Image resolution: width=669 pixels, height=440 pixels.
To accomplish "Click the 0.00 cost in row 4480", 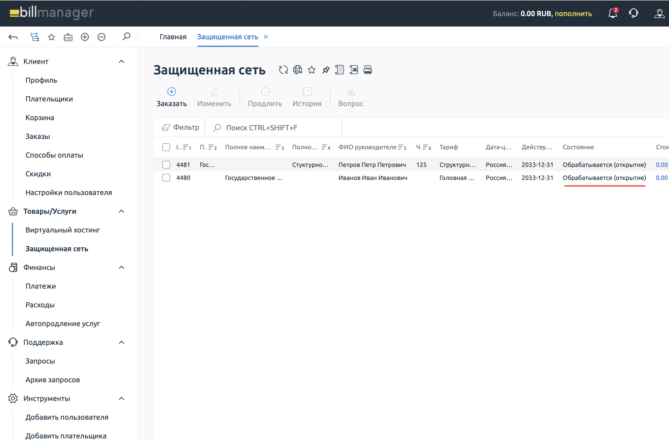I will 661,178.
